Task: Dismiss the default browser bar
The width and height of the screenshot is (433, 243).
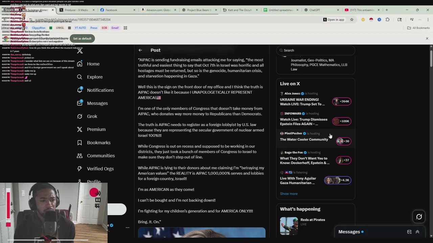Action: tap(427, 38)
